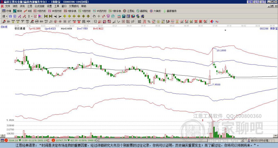Viewport: 278px width, 148px height.
Task: Select the crosshair plus cursor icon
Action: tap(99, 16)
